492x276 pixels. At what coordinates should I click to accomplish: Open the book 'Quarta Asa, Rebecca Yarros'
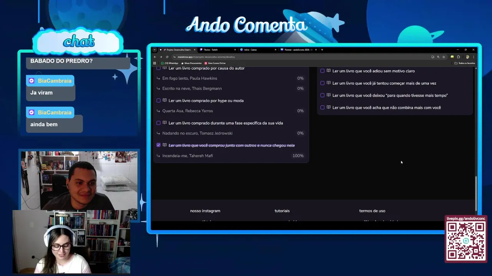[x=188, y=111]
